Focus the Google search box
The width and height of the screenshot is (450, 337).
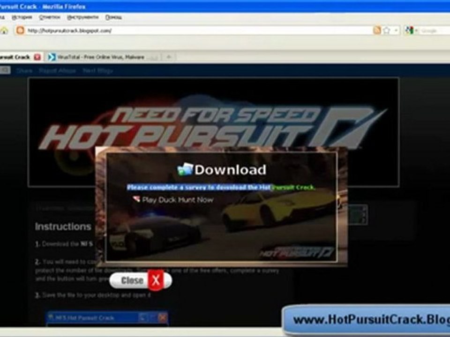point(434,31)
